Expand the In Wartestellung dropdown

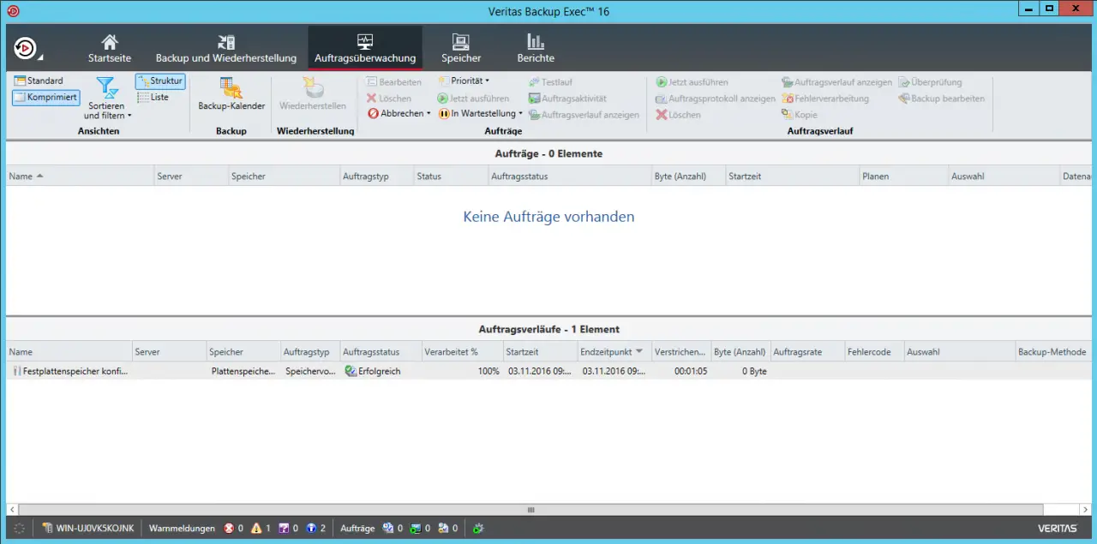coord(481,114)
